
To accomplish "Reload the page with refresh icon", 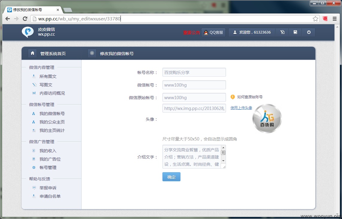I will 25,19.
